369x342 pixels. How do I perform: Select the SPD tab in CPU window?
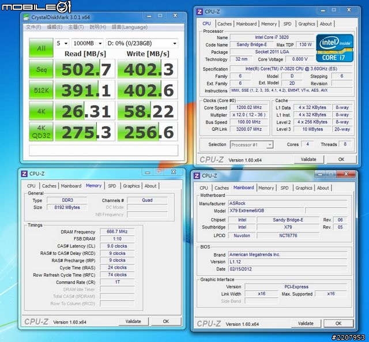(287, 24)
